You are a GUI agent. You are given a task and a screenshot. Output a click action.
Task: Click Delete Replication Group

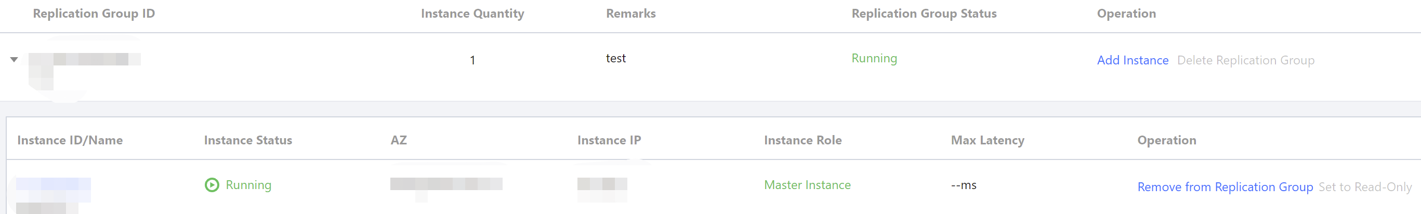tap(1245, 60)
